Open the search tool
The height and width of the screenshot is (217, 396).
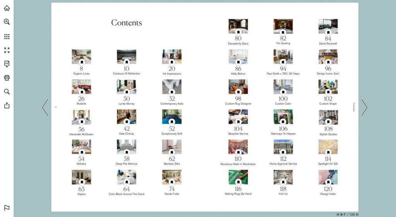[7, 92]
